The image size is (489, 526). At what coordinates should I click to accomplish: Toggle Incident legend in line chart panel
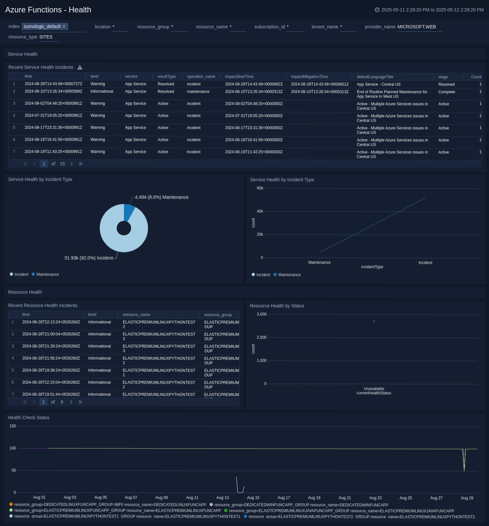click(261, 275)
